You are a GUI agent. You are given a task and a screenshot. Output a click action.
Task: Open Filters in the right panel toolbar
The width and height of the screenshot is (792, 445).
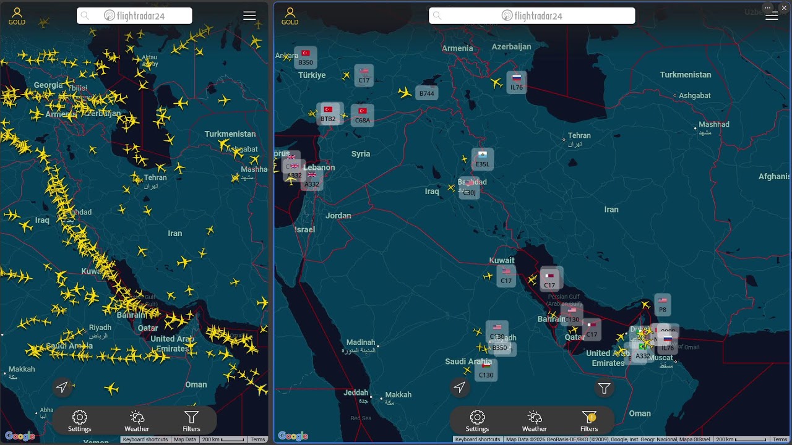click(x=589, y=421)
